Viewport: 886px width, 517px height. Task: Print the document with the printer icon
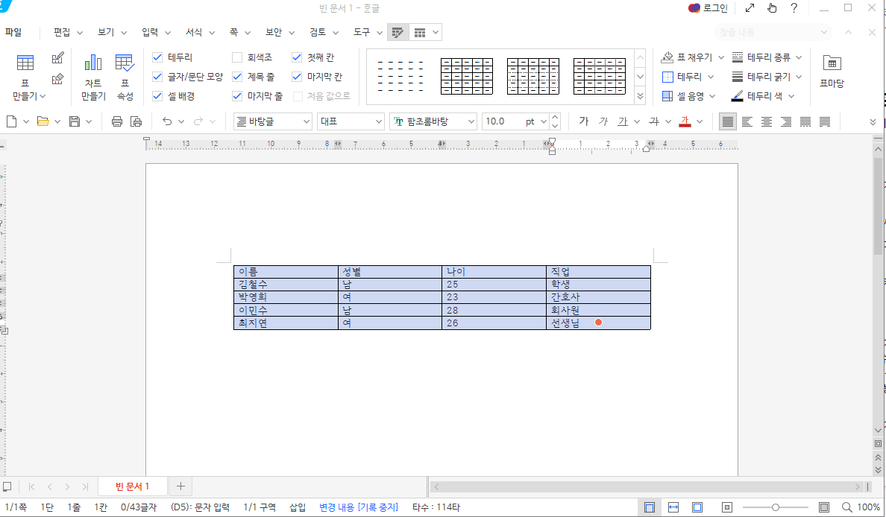(x=117, y=121)
